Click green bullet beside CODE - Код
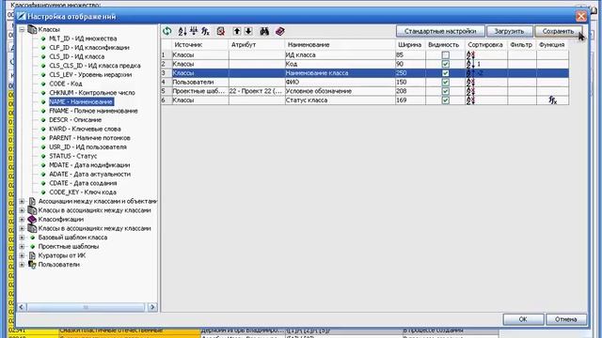The image size is (602, 338). [x=43, y=84]
